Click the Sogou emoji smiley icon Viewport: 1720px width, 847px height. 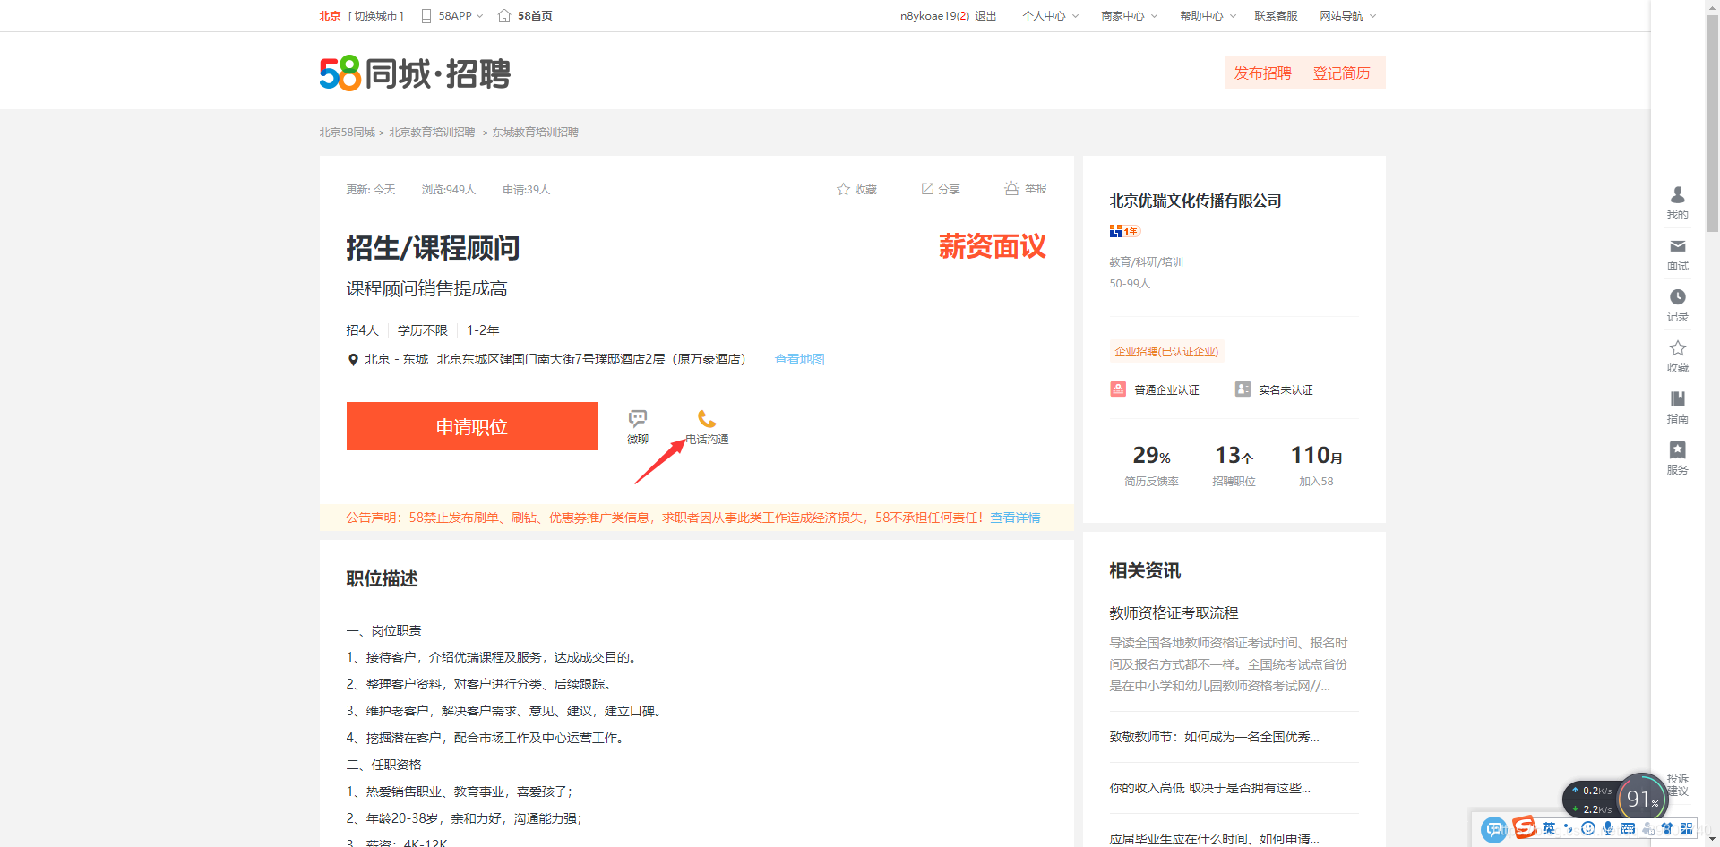click(x=1588, y=828)
